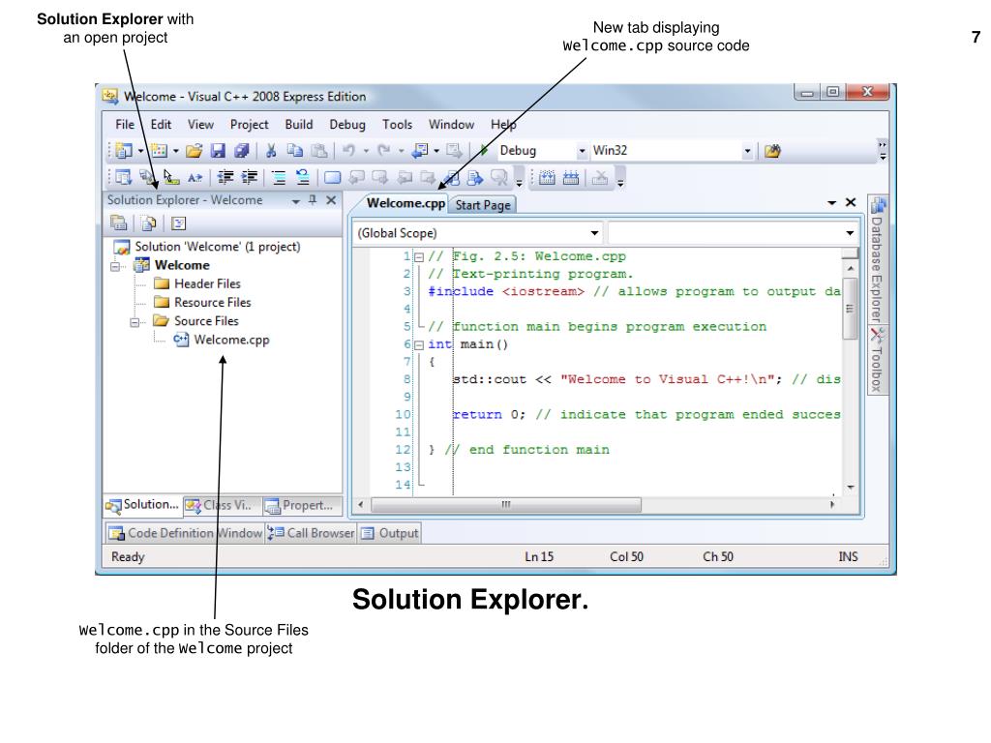The image size is (991, 743).
Task: Open the Debug configuration dropdown
Action: (582, 151)
